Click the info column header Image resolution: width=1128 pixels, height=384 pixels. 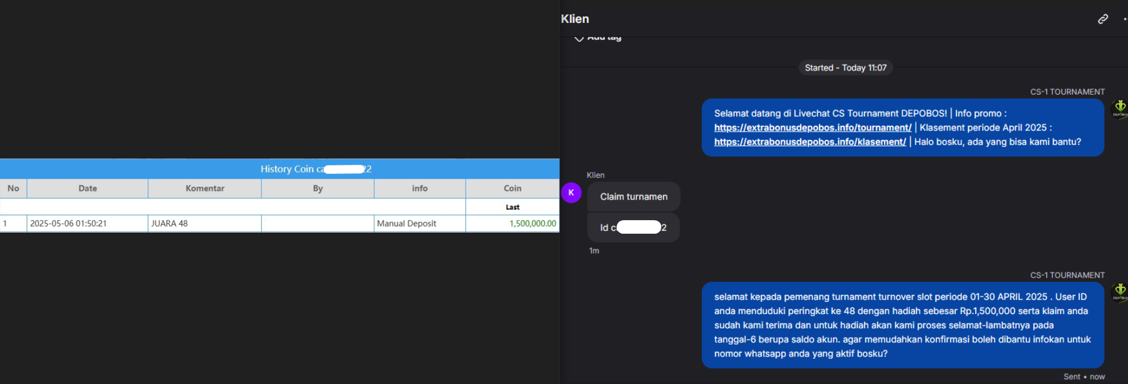click(x=420, y=188)
